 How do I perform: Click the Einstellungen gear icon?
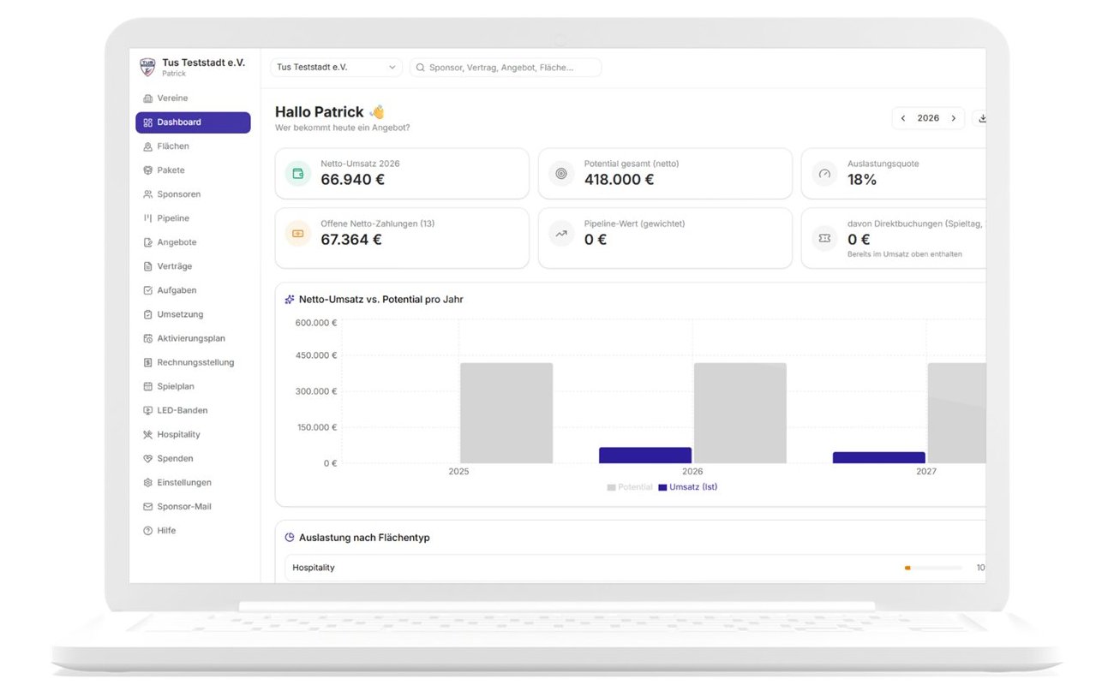(148, 482)
